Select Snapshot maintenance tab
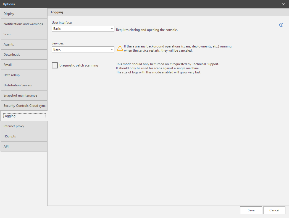This screenshot has height=218, width=289. coord(24,95)
